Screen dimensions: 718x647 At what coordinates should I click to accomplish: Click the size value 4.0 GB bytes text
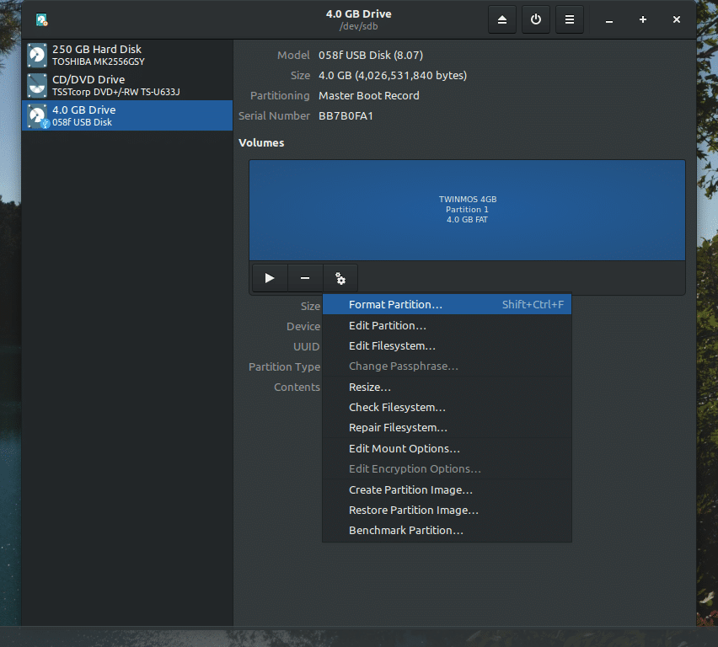click(x=393, y=75)
